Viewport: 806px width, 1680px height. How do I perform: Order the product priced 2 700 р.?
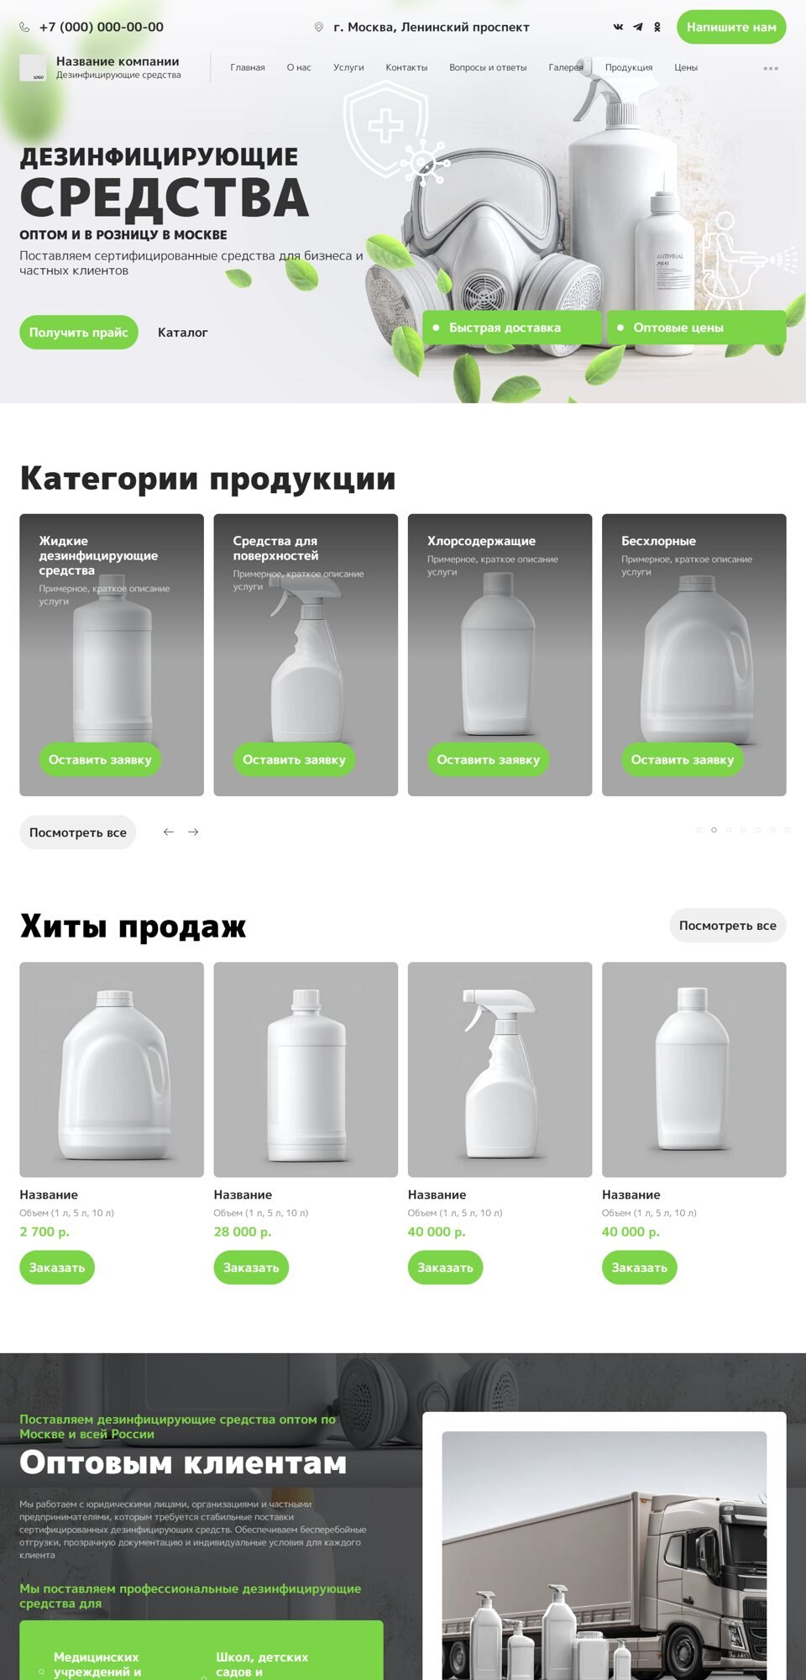tap(57, 1268)
